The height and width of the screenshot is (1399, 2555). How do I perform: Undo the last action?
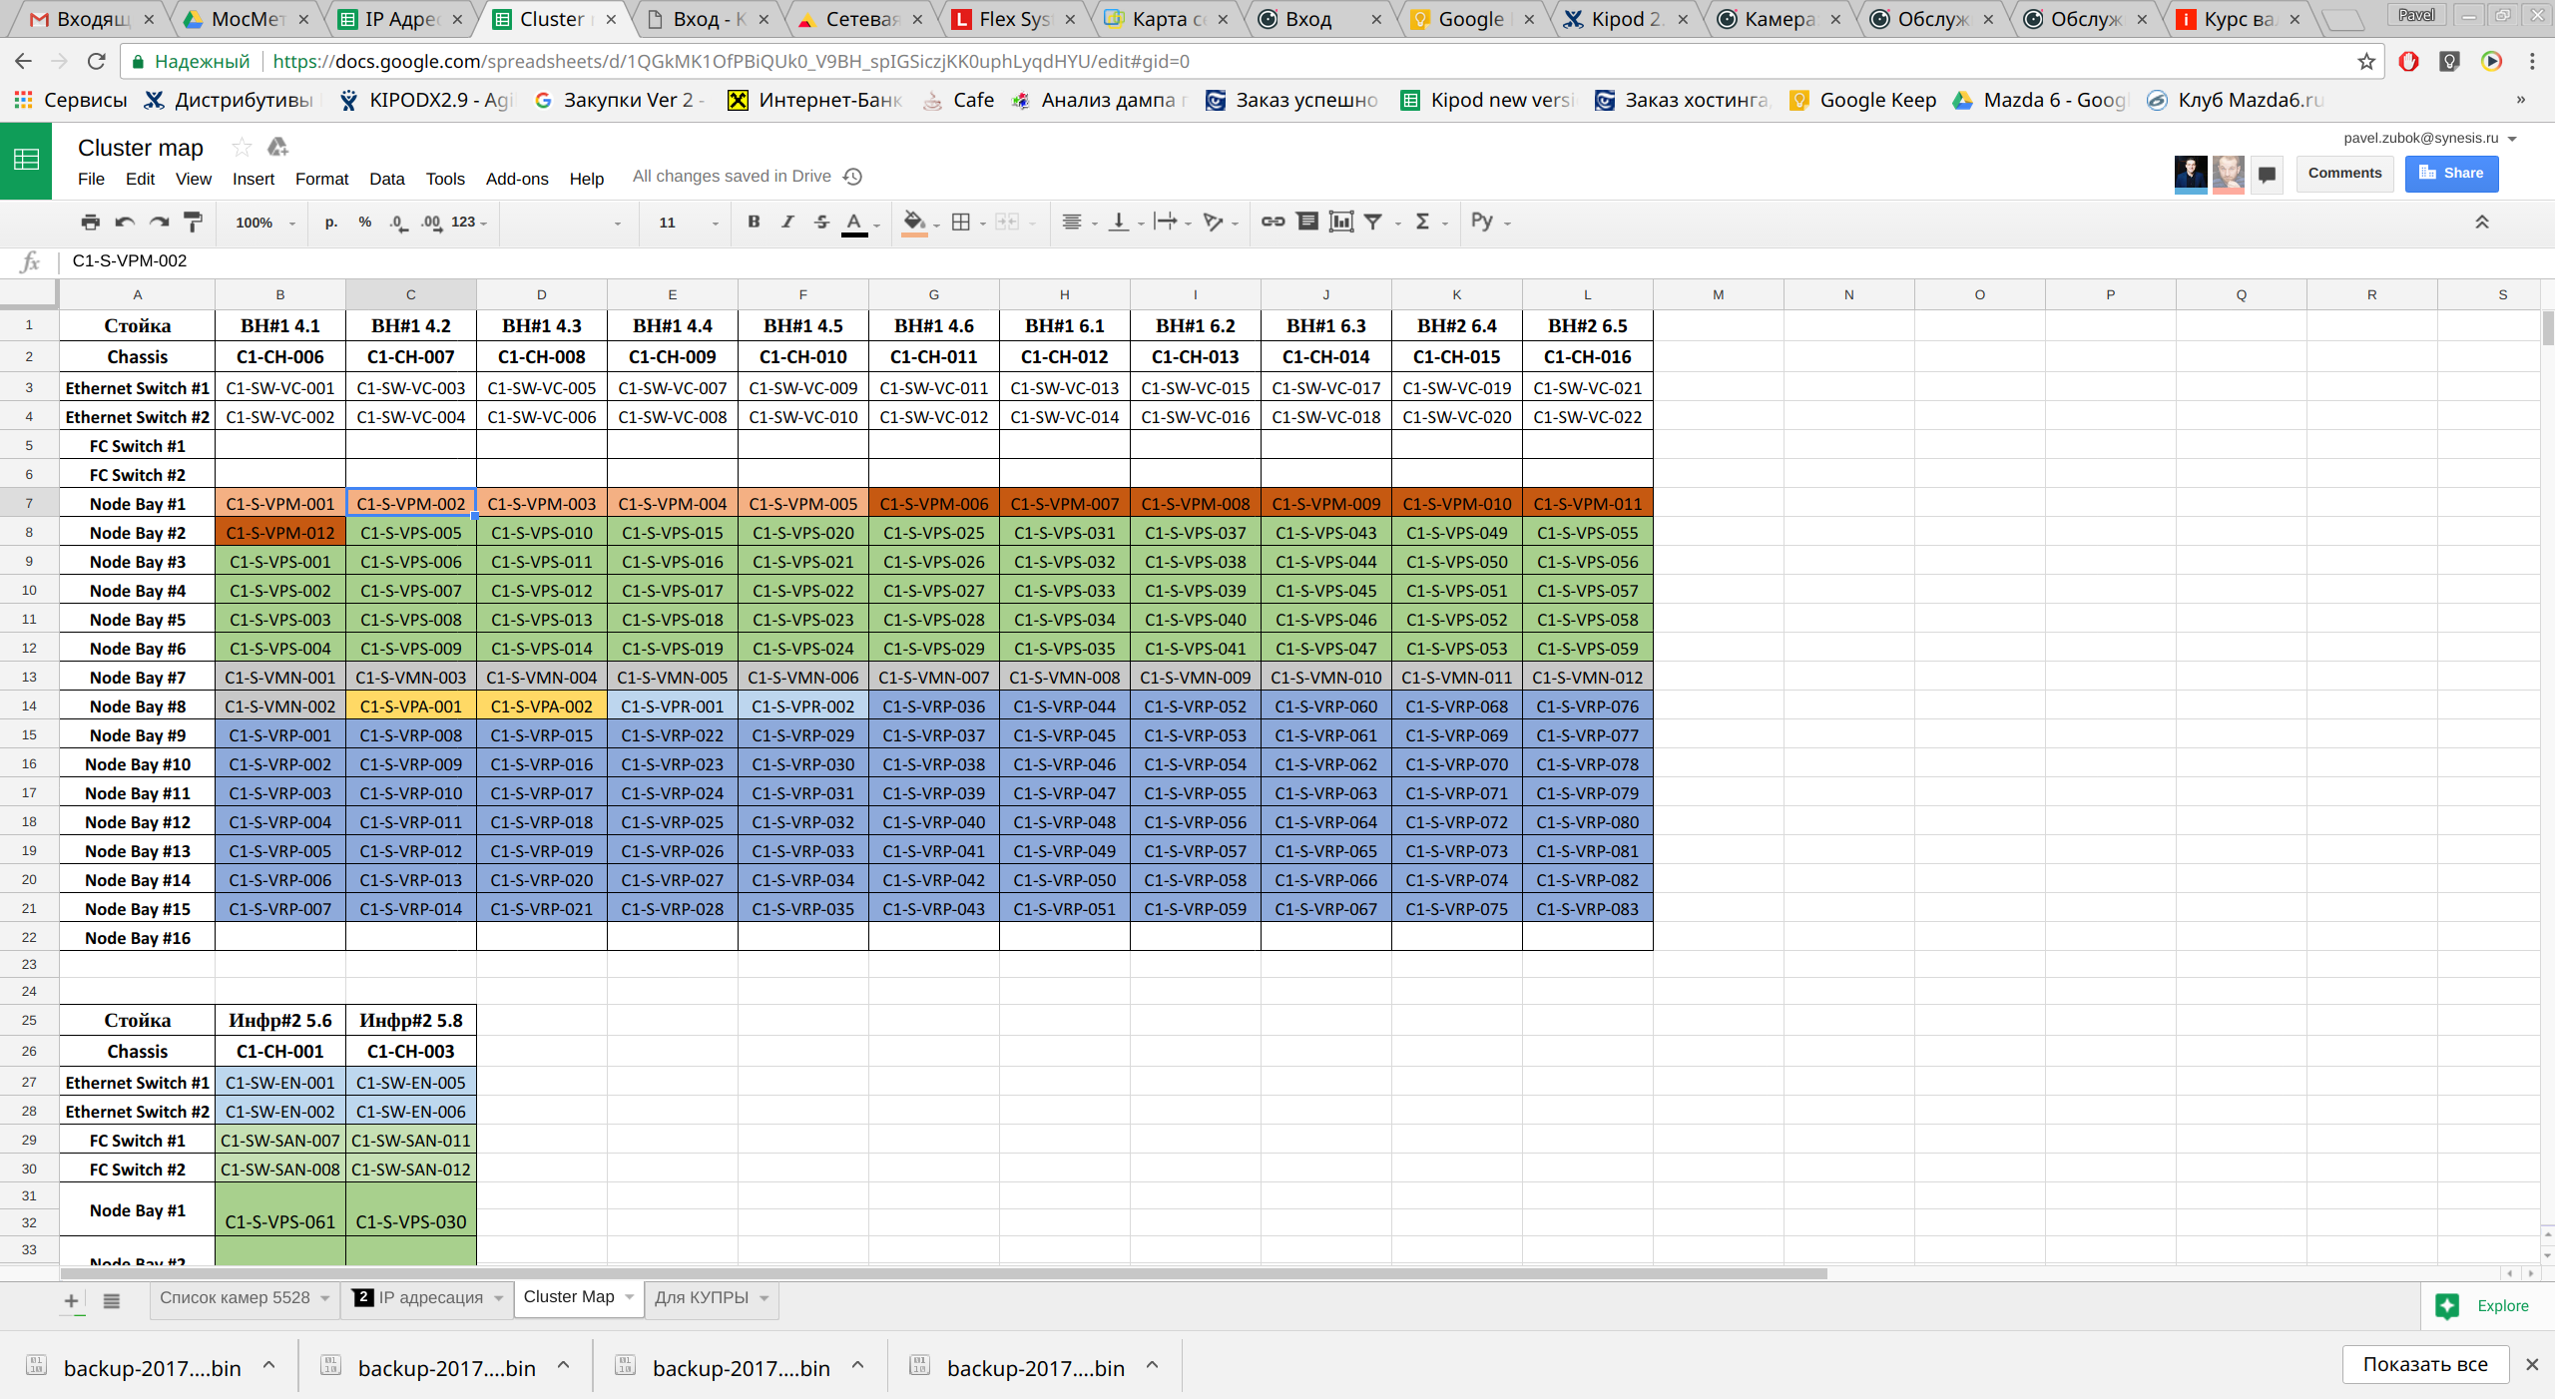(125, 222)
